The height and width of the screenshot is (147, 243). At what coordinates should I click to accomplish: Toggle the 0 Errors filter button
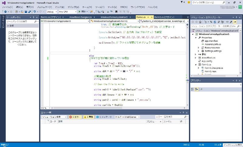coord(75,117)
